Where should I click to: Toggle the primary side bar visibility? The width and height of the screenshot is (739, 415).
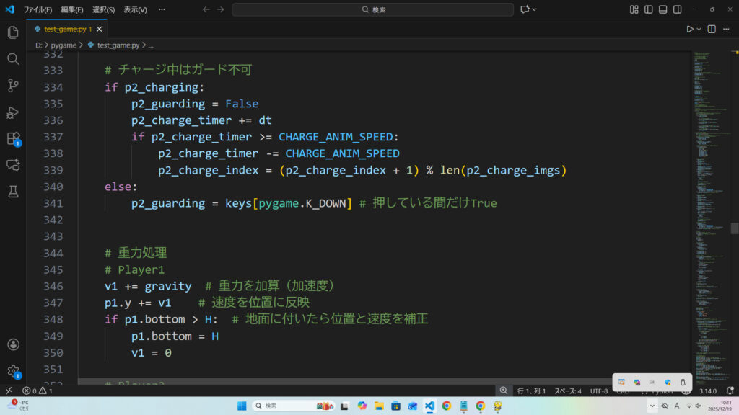649,9
